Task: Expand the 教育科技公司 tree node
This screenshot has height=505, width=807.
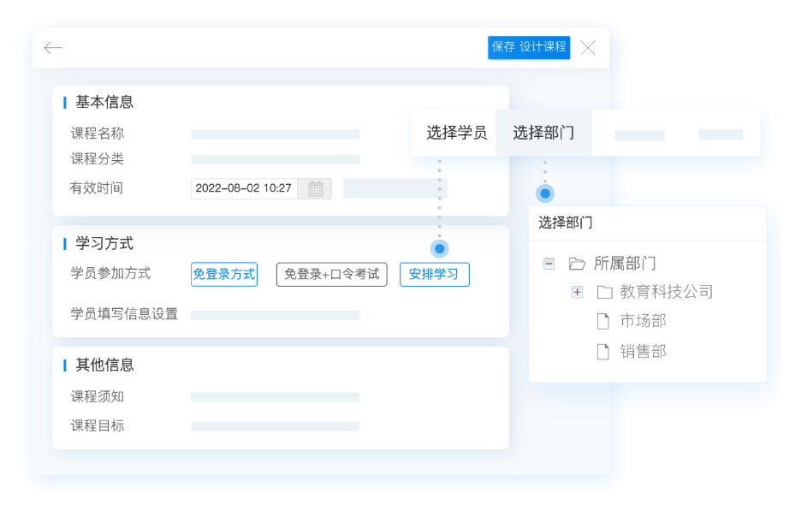Action: point(577,293)
